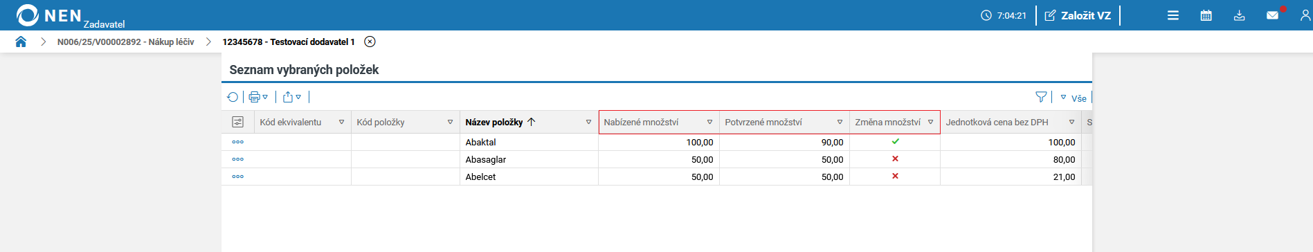Click the print icon
The image size is (1313, 252).
tap(254, 98)
